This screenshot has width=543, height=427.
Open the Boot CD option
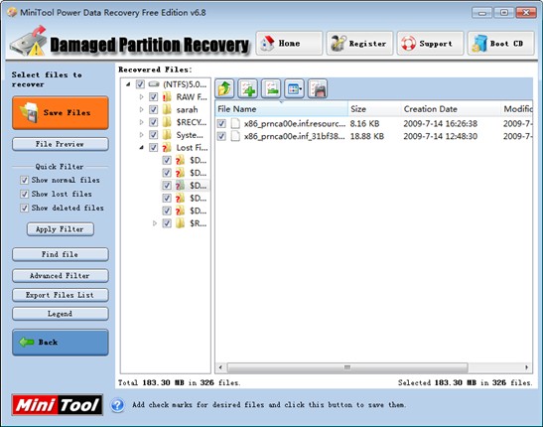pos(500,44)
